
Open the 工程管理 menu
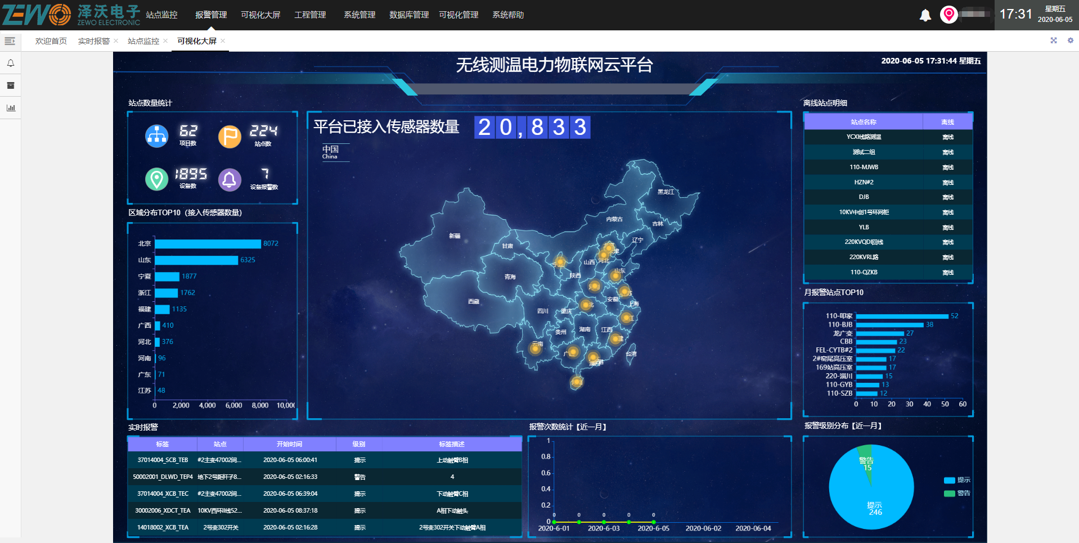[310, 15]
